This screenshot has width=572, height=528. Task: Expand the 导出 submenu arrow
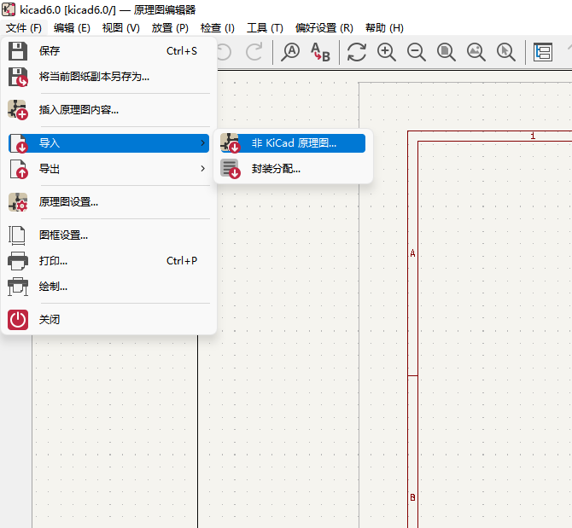pos(203,169)
